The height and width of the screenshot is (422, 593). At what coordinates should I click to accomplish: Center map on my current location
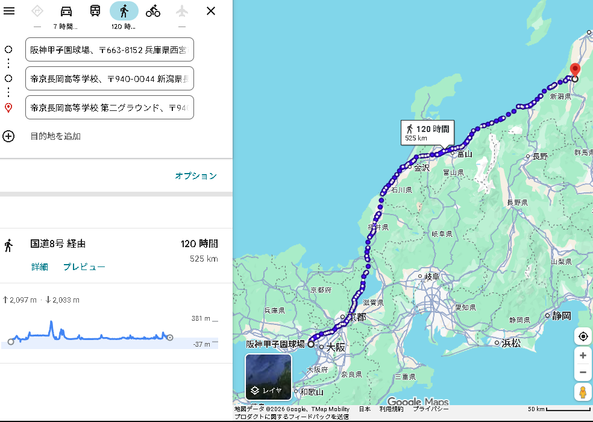click(583, 336)
